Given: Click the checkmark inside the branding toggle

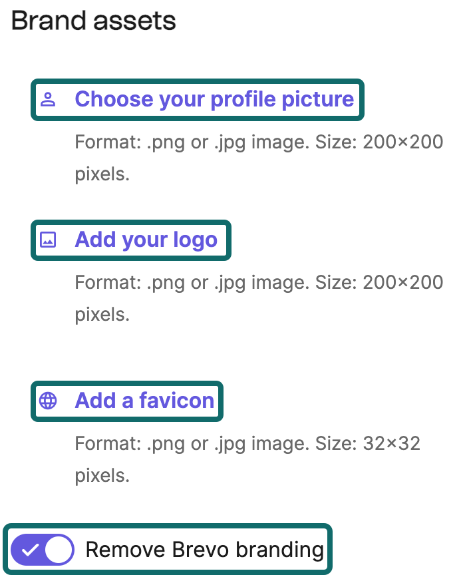Looking at the screenshot, I should (x=30, y=550).
